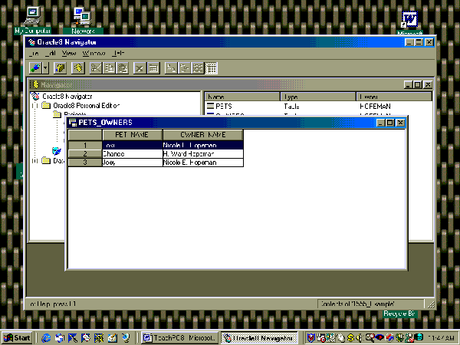Select row 1 header in PETS_OWNERS
The image size is (460, 345).
[x=85, y=145]
